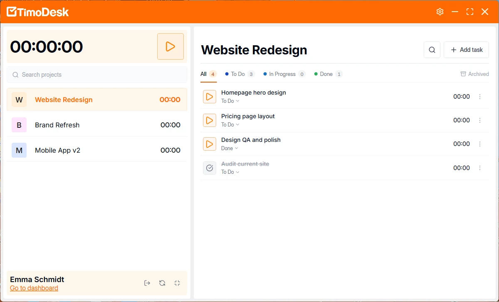Screen dimensions: 499x302
Task: Click Design QA and polish 00:00 time
Action: coord(462,144)
